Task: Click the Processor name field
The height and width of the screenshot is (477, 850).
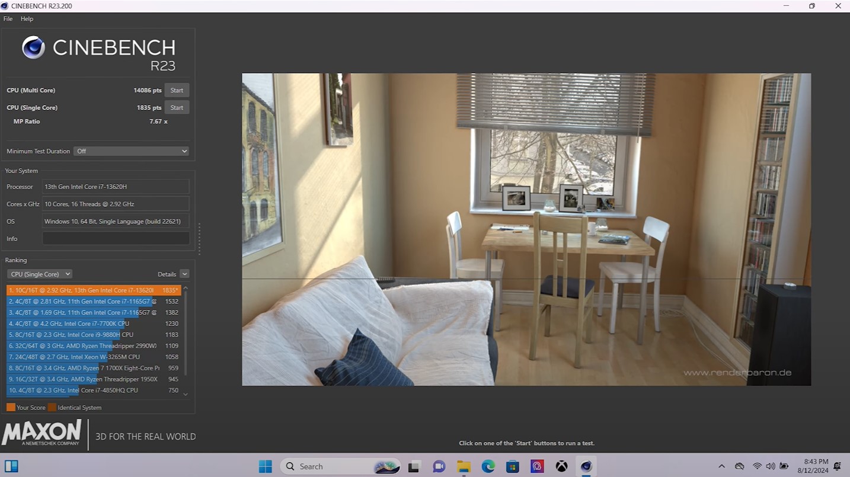Action: (x=116, y=187)
